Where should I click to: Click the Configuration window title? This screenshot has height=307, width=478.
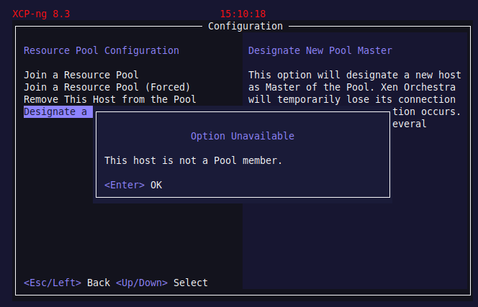[x=245, y=26]
